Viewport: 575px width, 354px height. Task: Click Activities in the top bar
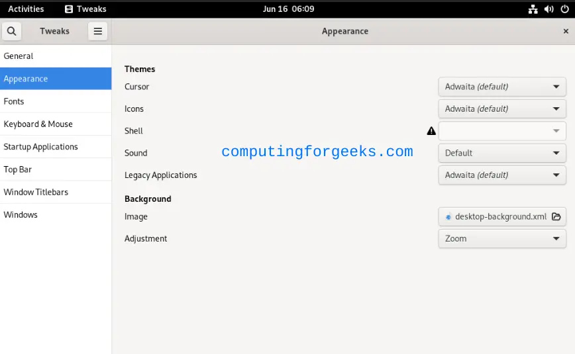pos(26,9)
